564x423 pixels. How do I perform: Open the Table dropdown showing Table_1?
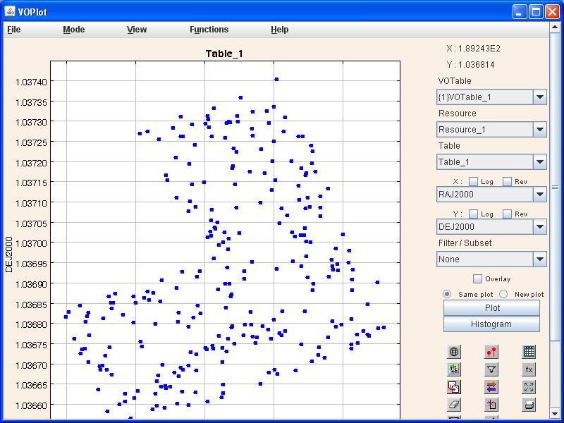(x=491, y=162)
